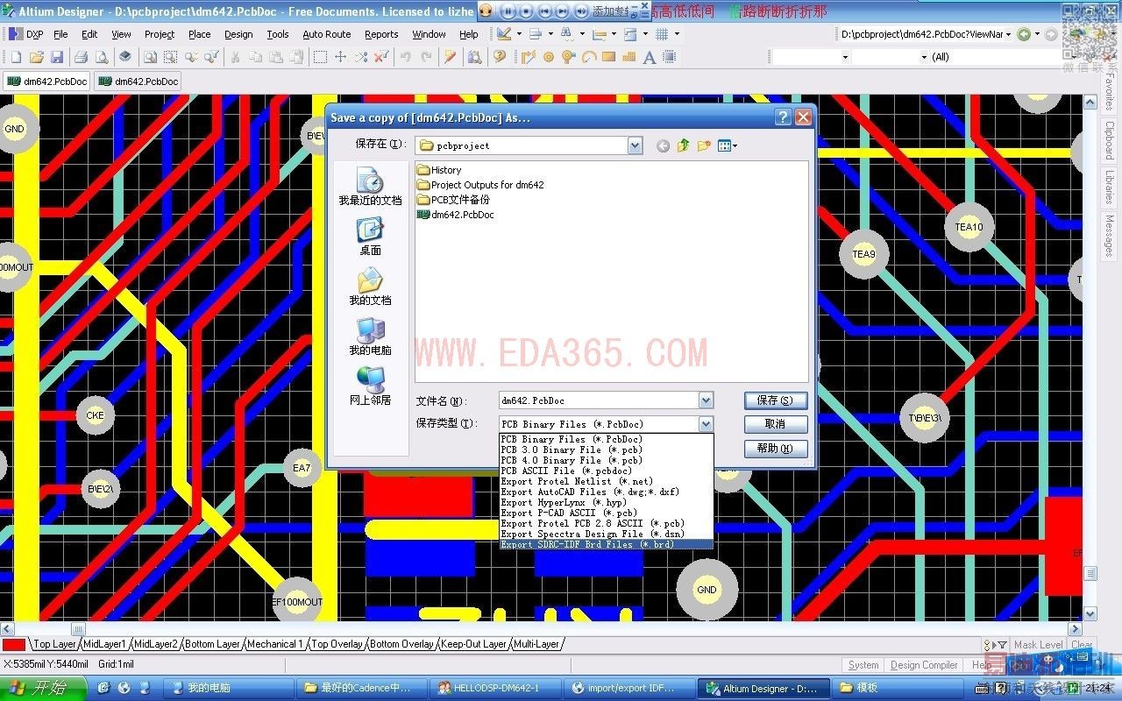Expand the 保存在 folder location dropdown
Viewport: 1122px width, 701px height.
[636, 145]
